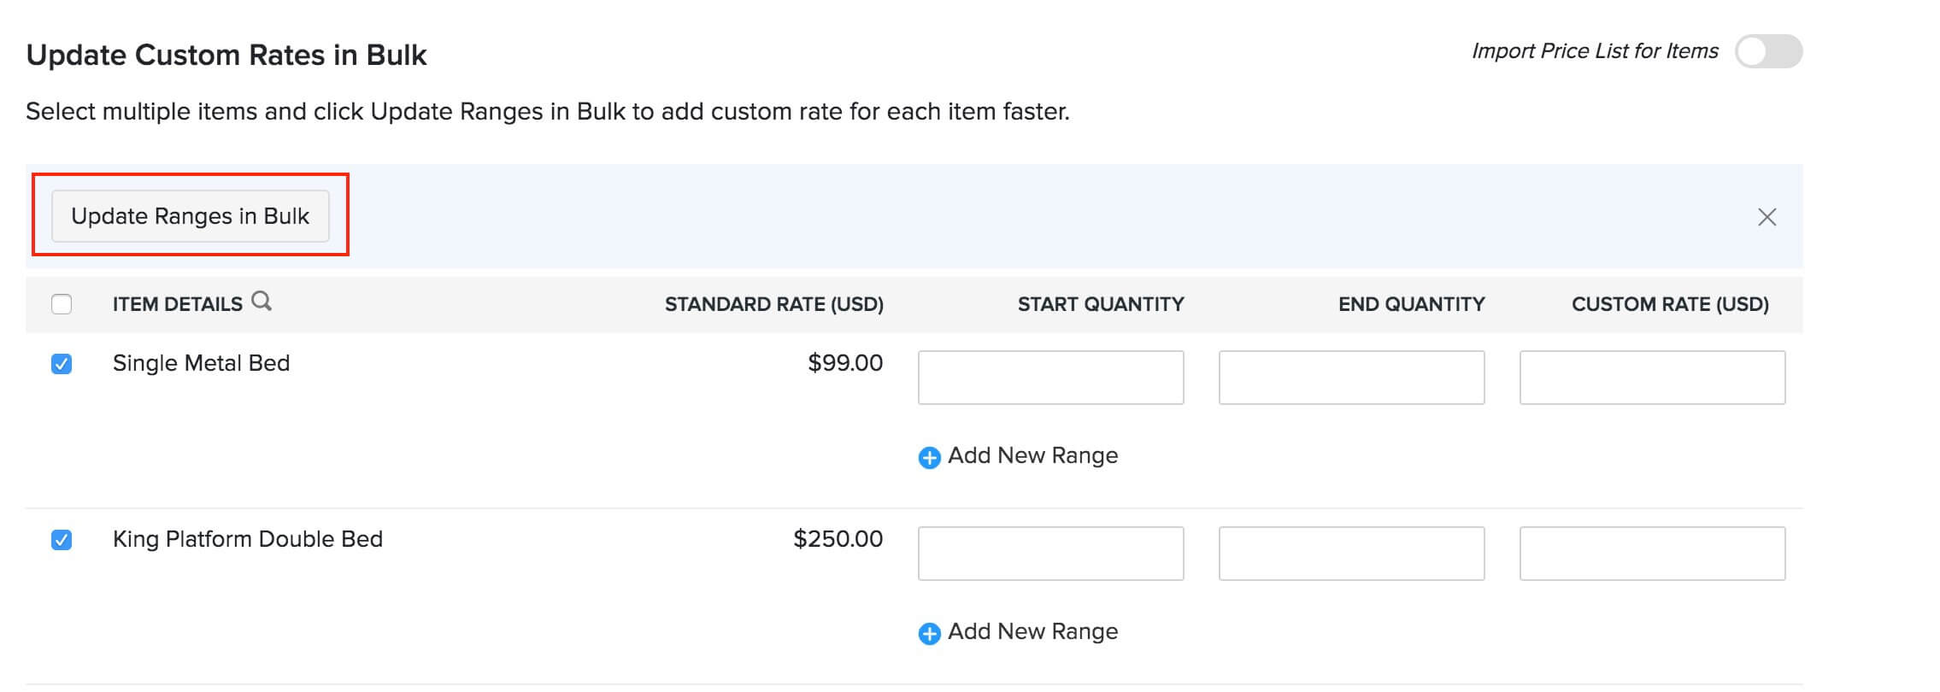Click the Item Details column header
This screenshot has height=692, width=1940.
(x=178, y=304)
